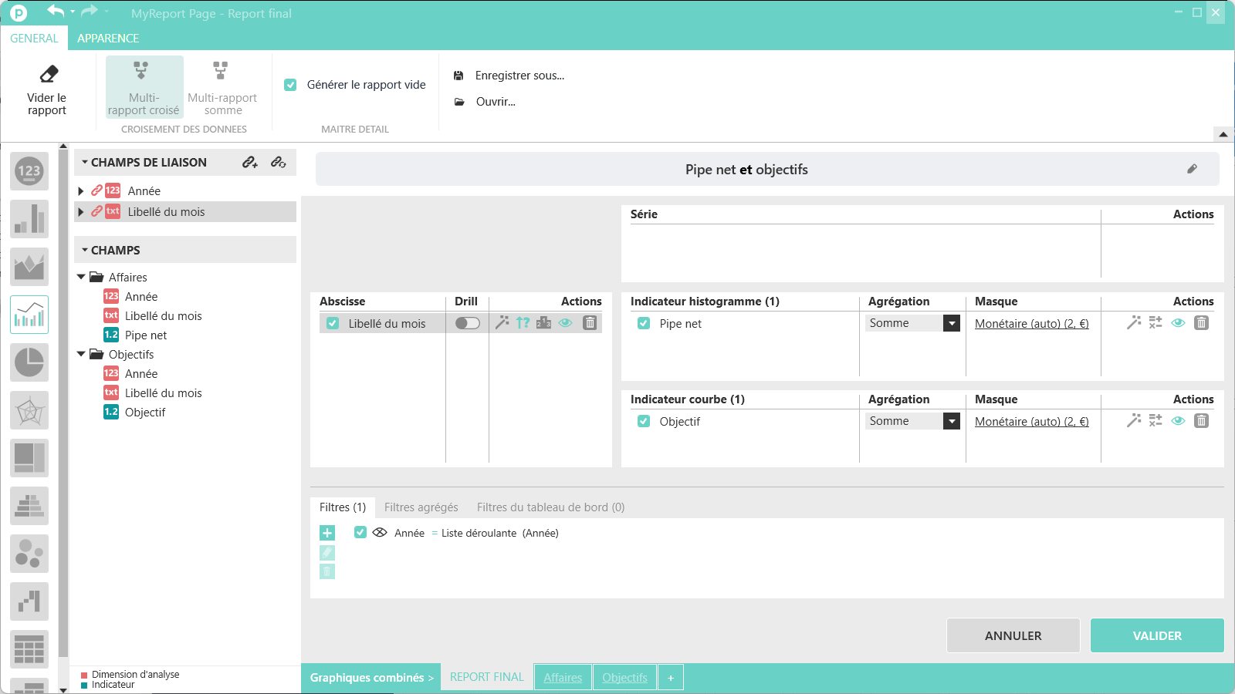Open the Monétaire mask link for Pipe net

point(1031,324)
